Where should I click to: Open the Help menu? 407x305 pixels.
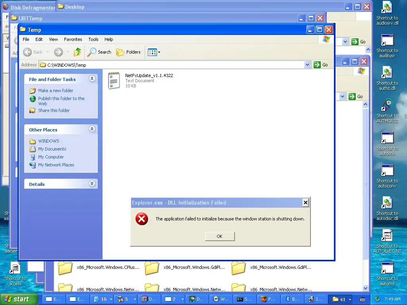point(109,39)
